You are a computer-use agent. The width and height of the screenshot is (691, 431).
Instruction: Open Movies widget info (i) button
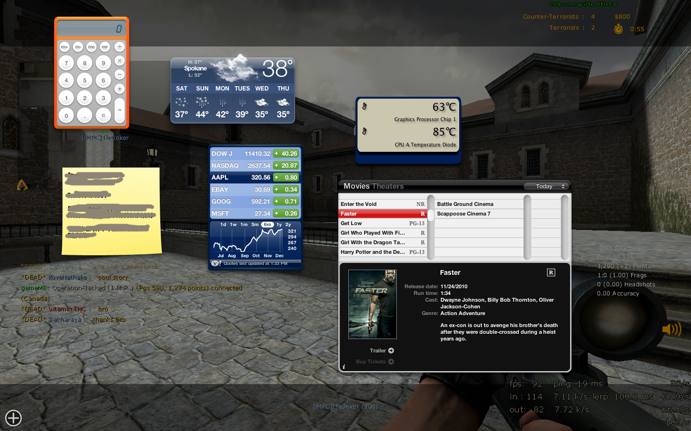(344, 367)
